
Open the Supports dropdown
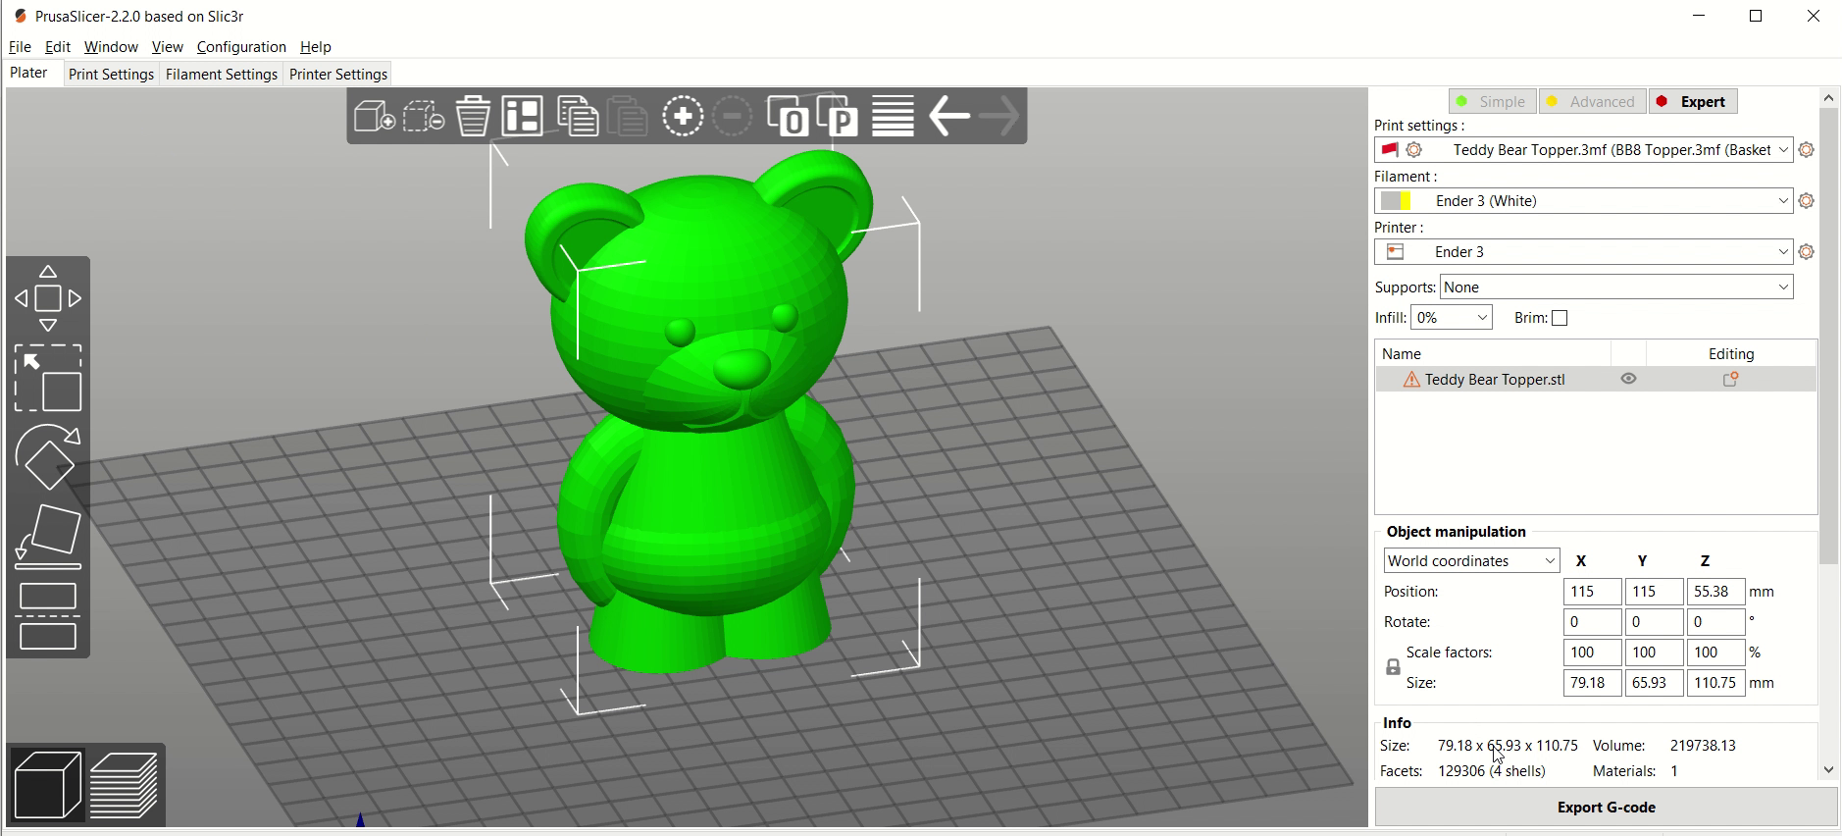(1616, 287)
